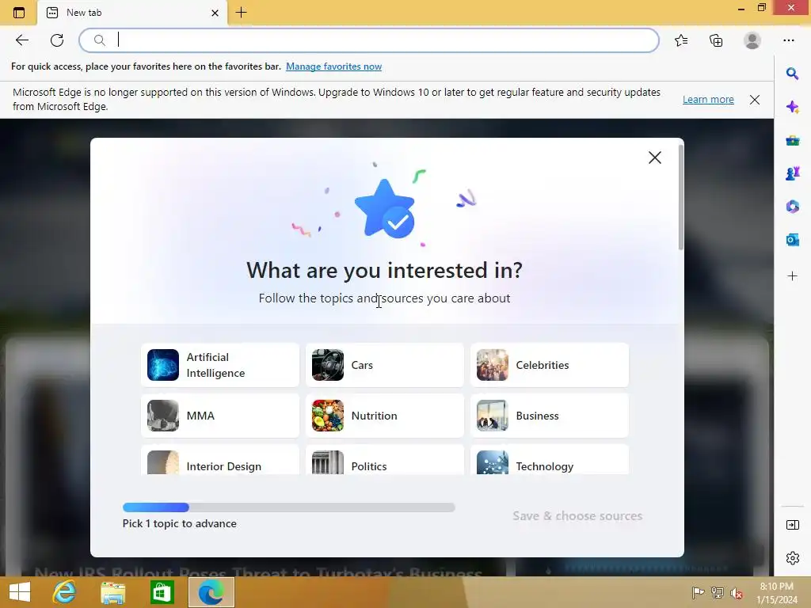Follow the MMA topic
The width and height of the screenshot is (811, 608).
(x=220, y=416)
